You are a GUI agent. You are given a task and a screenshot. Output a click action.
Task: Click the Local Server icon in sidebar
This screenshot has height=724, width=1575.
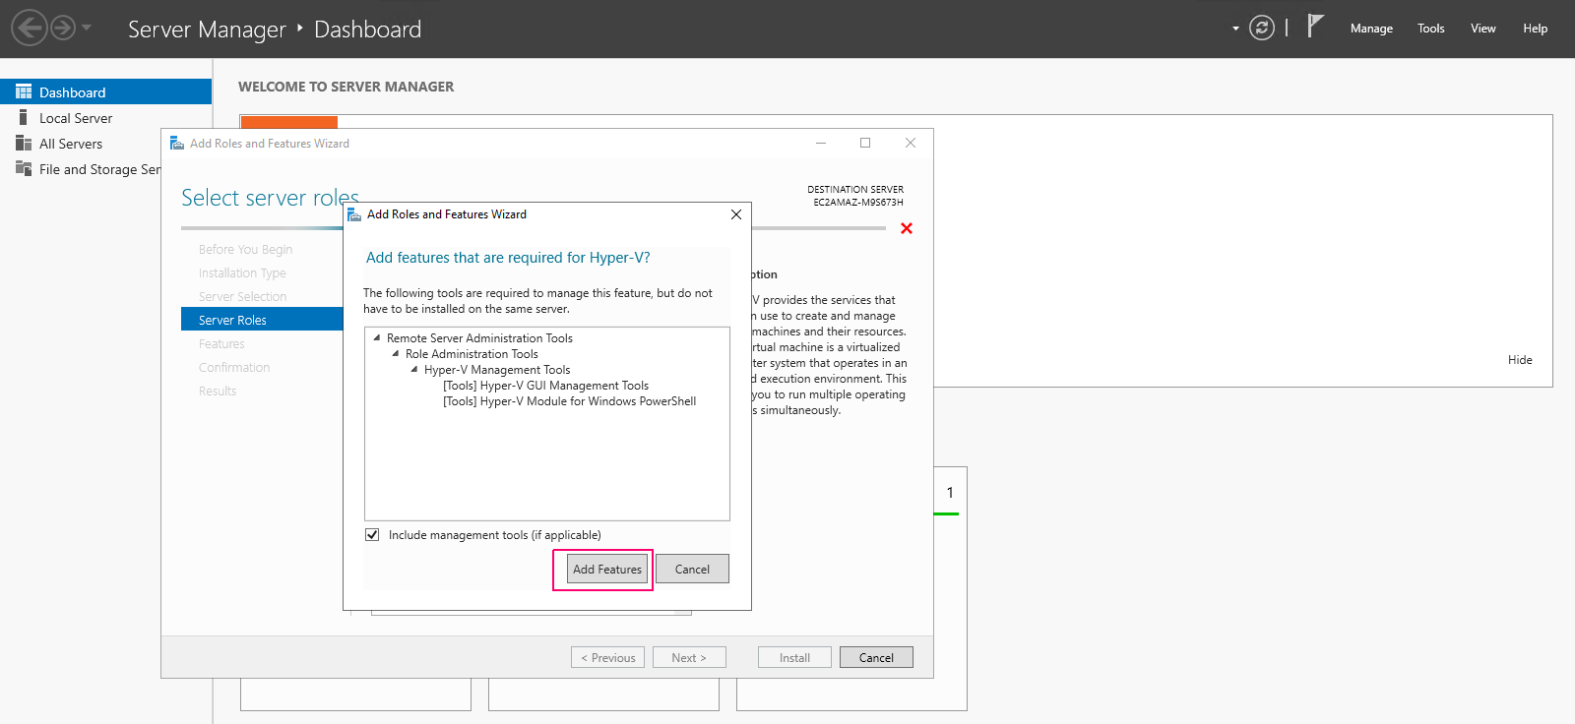click(24, 117)
